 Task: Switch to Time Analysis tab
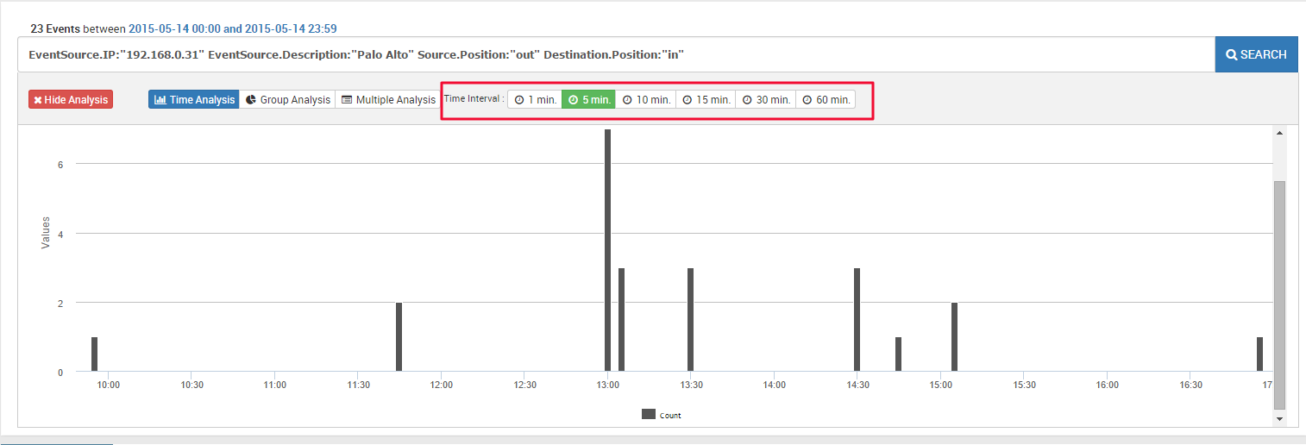point(194,100)
